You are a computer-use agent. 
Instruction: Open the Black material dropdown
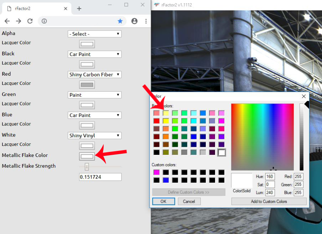(x=94, y=54)
